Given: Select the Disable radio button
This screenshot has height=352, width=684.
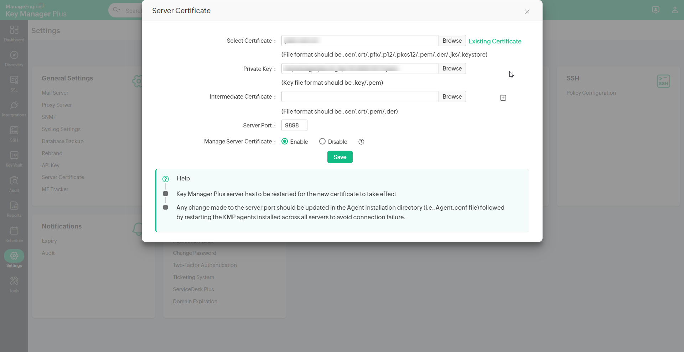Looking at the screenshot, I should click(322, 141).
